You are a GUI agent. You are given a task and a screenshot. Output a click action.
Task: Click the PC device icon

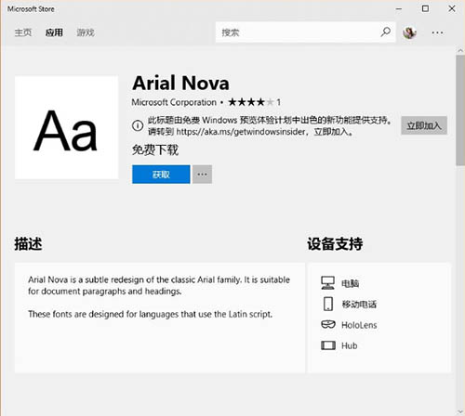coord(327,283)
